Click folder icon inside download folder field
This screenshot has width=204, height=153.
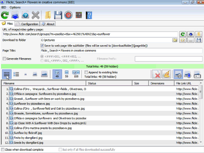coord(175,40)
